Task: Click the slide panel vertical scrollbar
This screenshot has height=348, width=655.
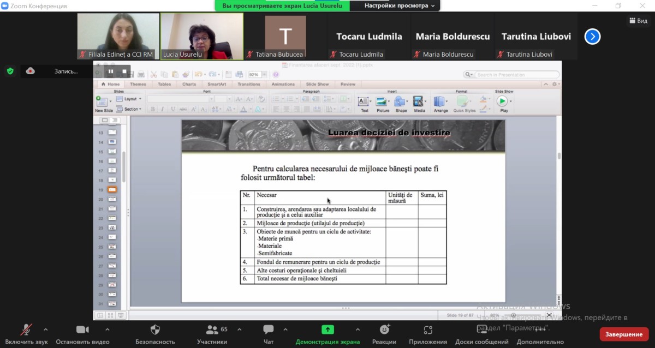Action: (x=123, y=166)
